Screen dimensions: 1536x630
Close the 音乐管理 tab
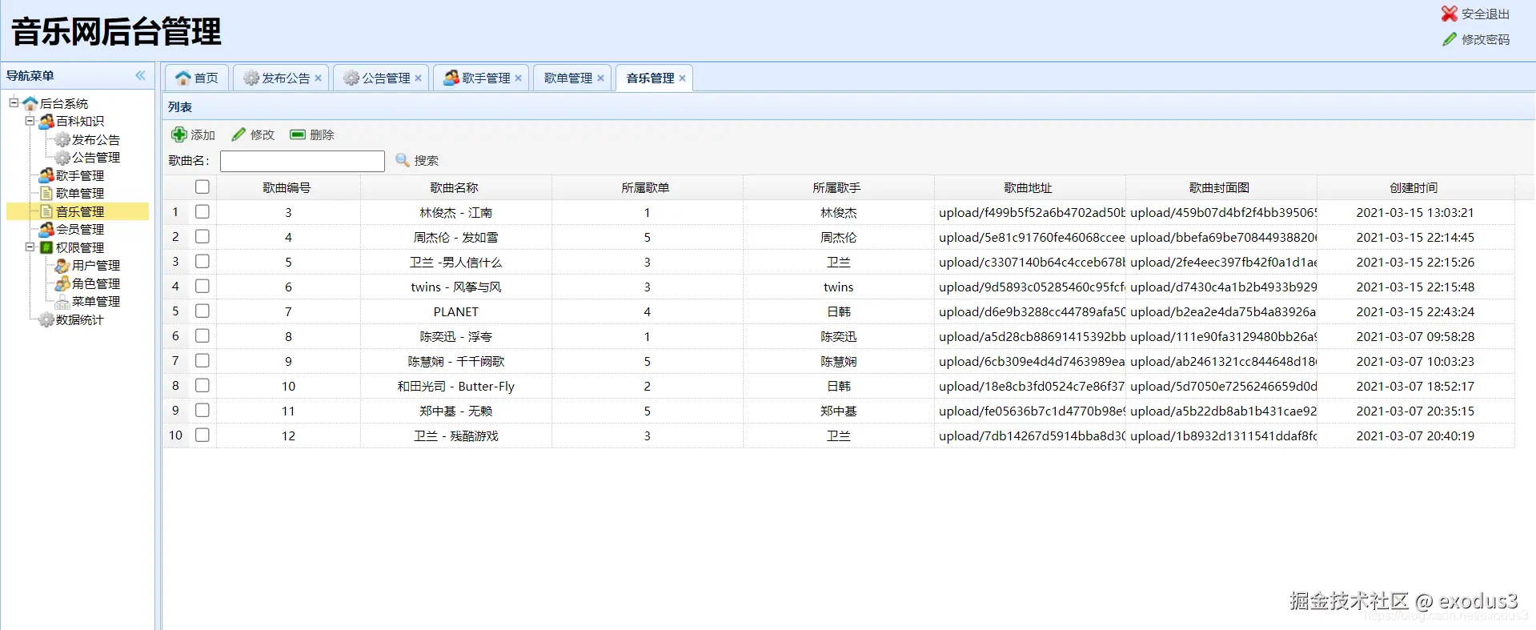pyautogui.click(x=682, y=78)
